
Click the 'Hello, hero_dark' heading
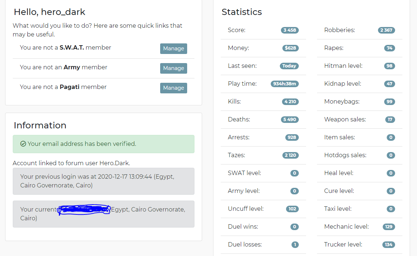(x=50, y=12)
